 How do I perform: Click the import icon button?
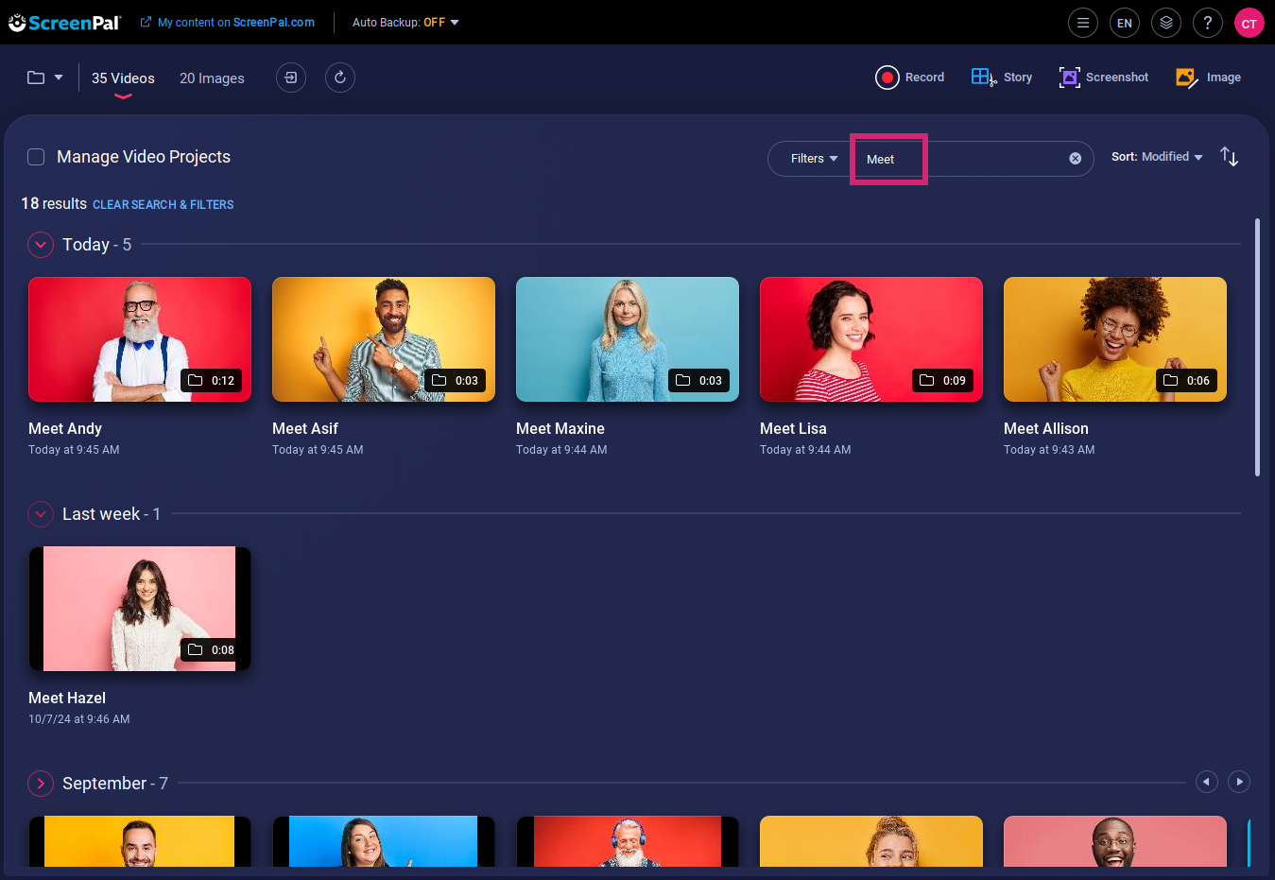[x=291, y=78]
